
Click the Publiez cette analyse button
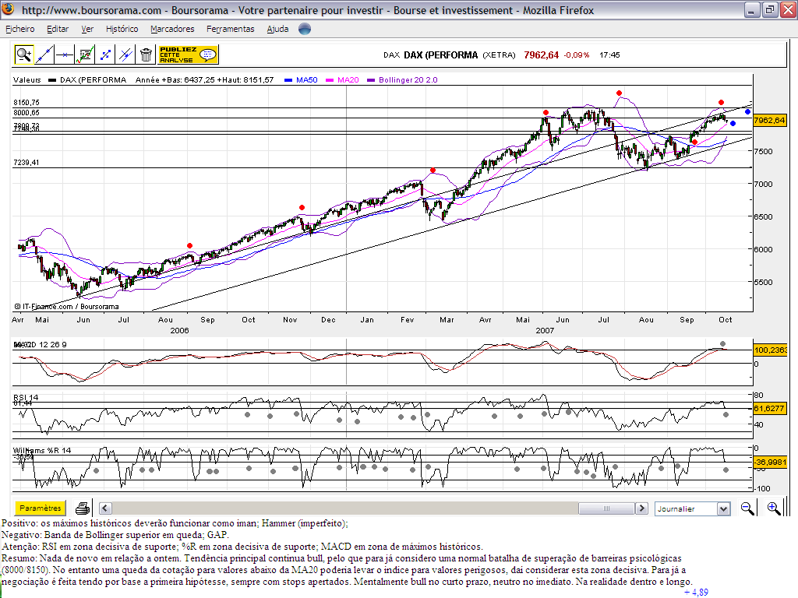click(x=188, y=55)
